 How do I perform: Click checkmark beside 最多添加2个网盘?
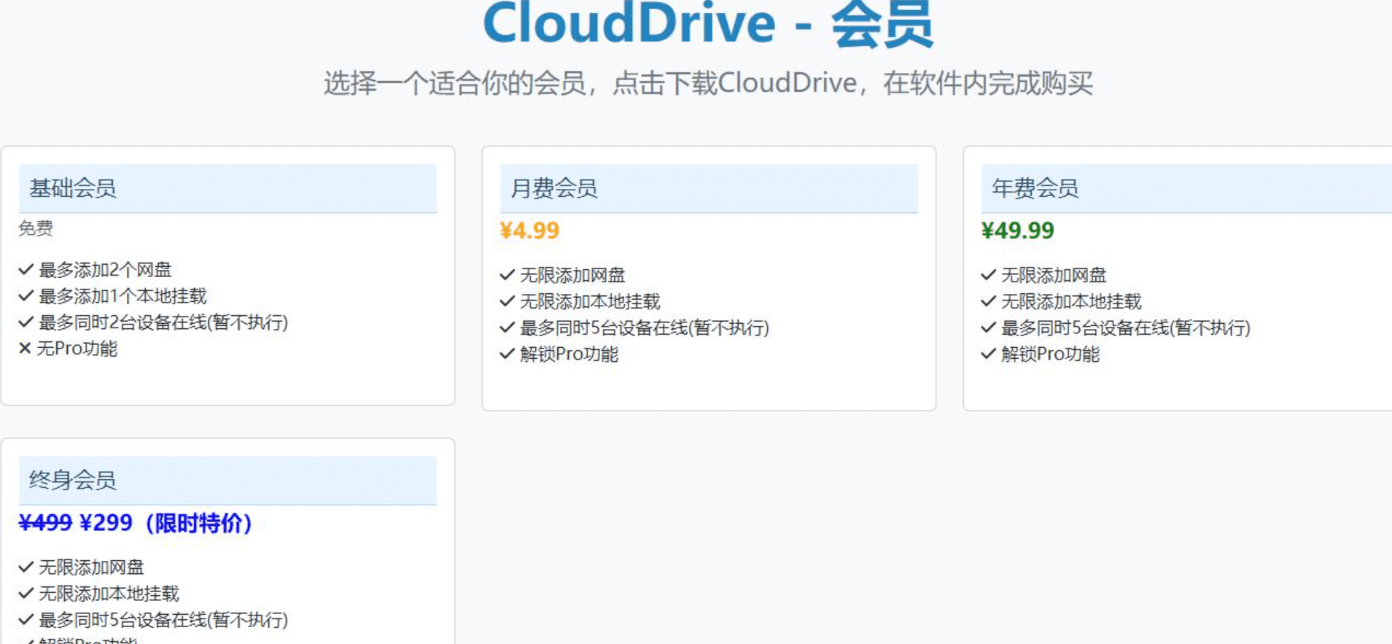pos(26,270)
